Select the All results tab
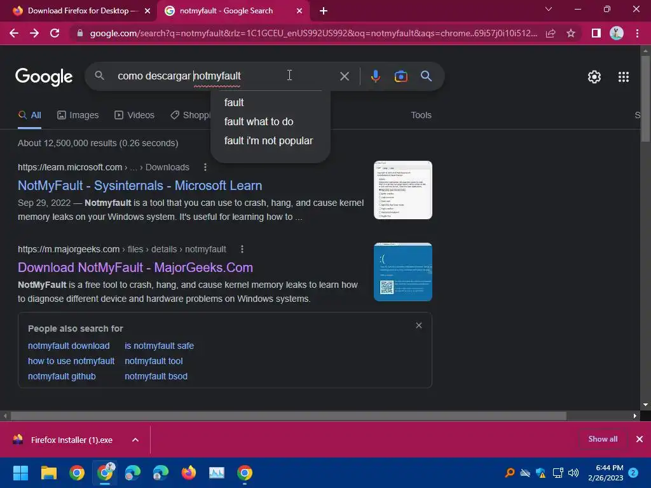 (29, 116)
